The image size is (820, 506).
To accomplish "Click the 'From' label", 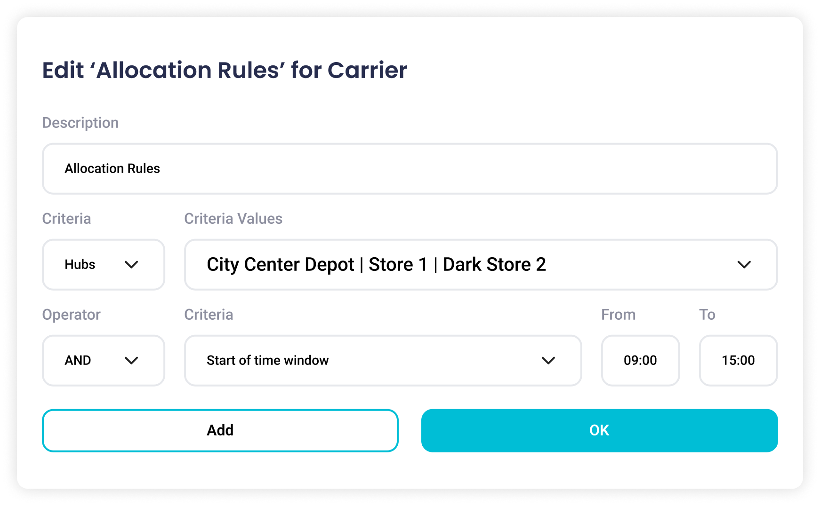I will [618, 315].
